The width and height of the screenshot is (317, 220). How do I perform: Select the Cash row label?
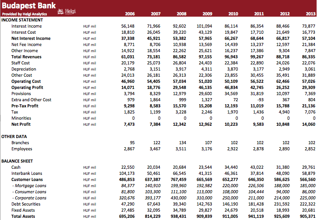[16, 167]
